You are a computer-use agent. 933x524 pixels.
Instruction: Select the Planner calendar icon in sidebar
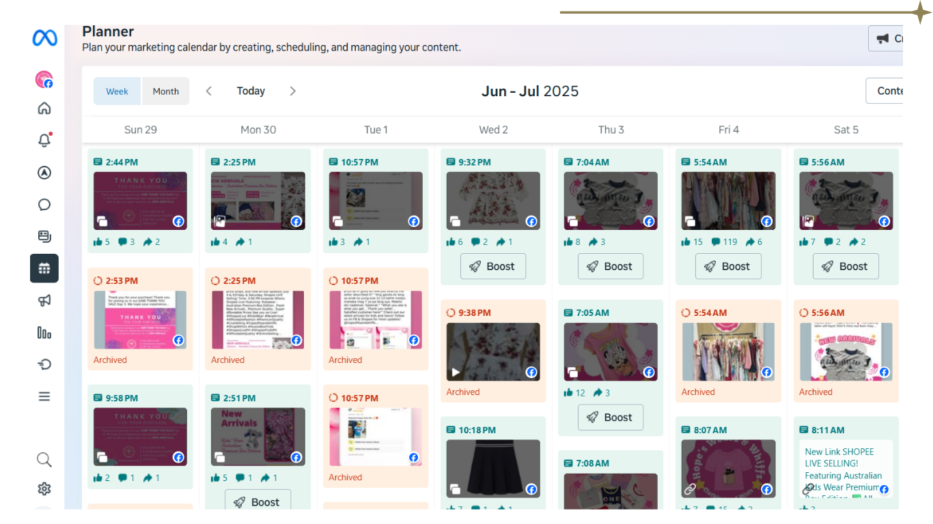point(44,268)
